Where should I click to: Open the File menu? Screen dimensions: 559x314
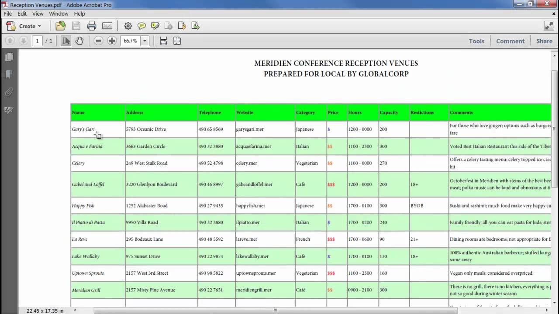[8, 14]
